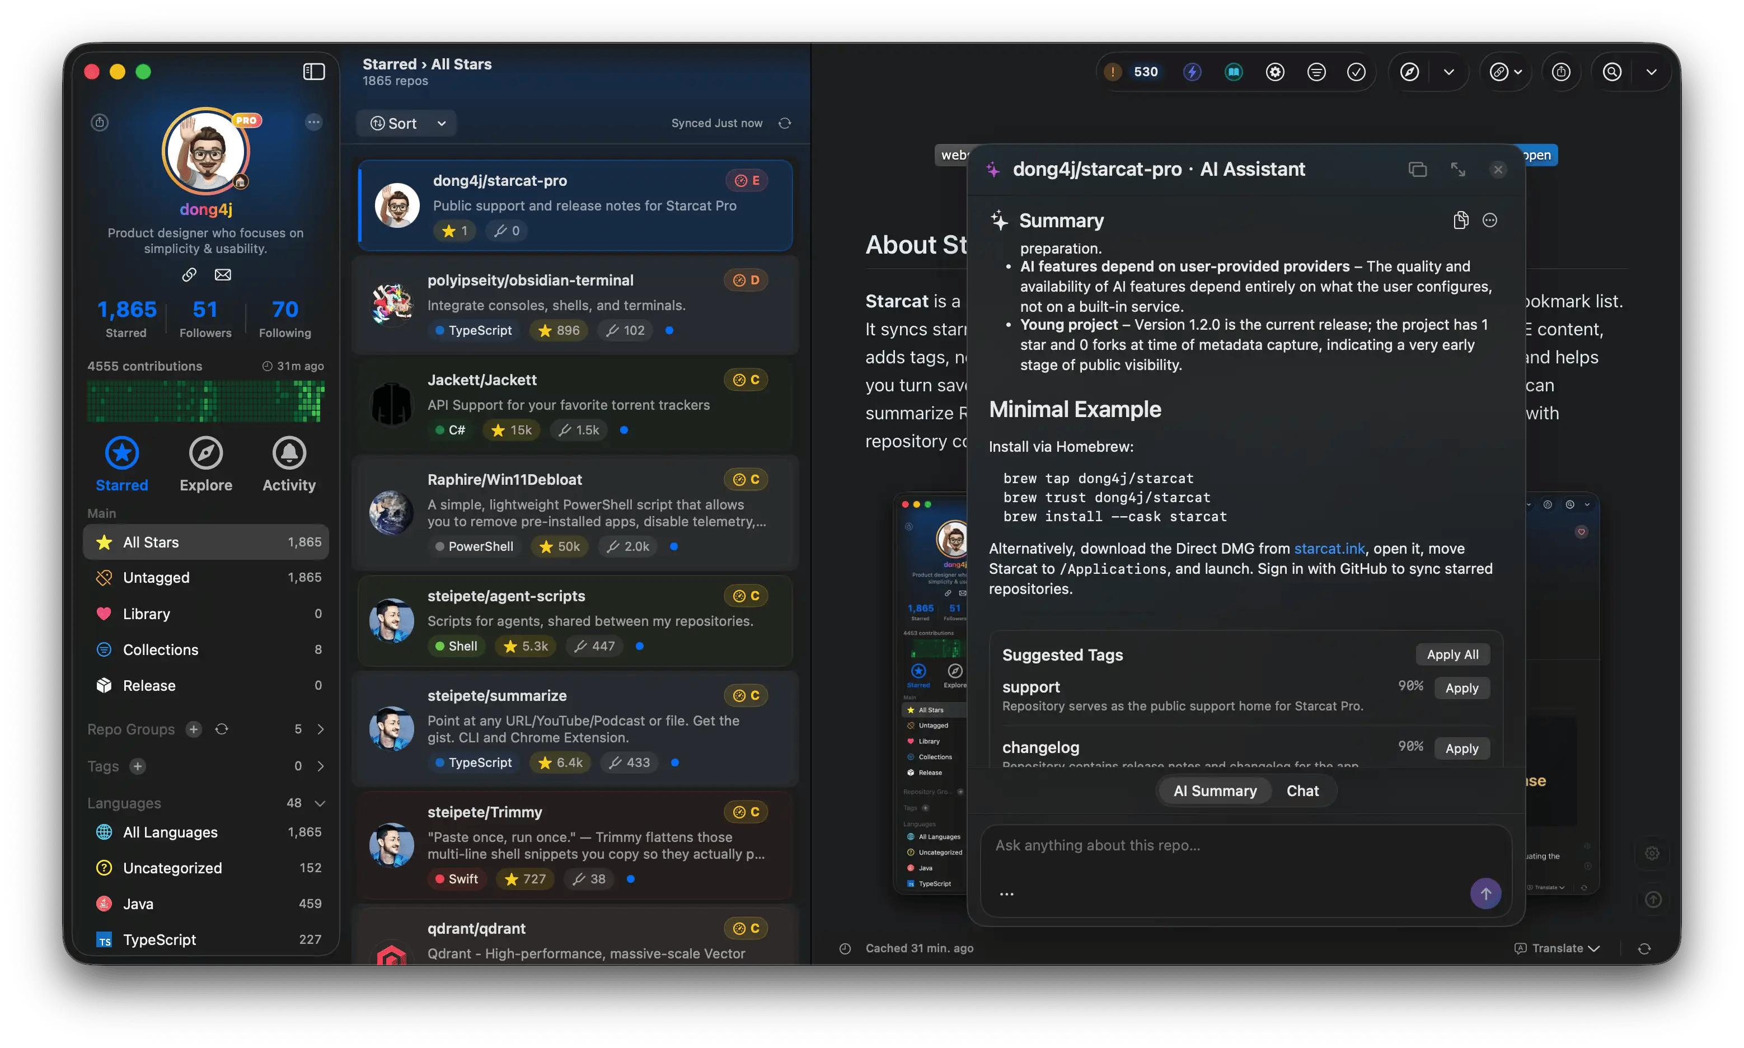Click the profile email envelope icon
Image resolution: width=1744 pixels, height=1048 pixels.
(222, 275)
